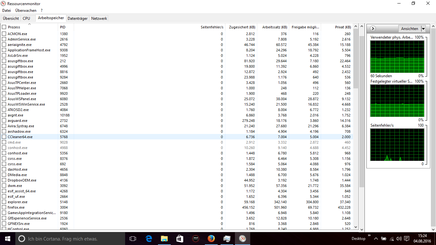This screenshot has width=436, height=245.
Task: Open Task View from the taskbar
Action: [133, 239]
